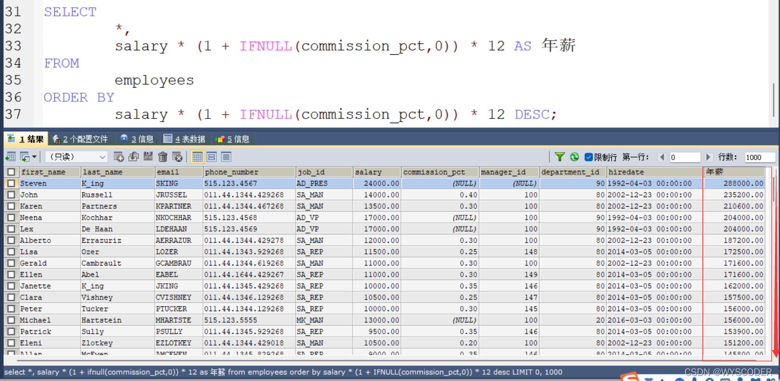Toggle the 限制行 checkbox
The width and height of the screenshot is (780, 381).
click(x=589, y=157)
